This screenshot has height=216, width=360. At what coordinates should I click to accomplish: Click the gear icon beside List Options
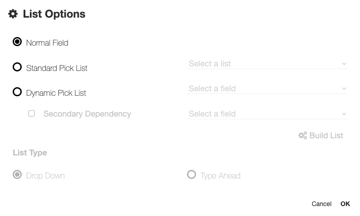click(x=13, y=14)
